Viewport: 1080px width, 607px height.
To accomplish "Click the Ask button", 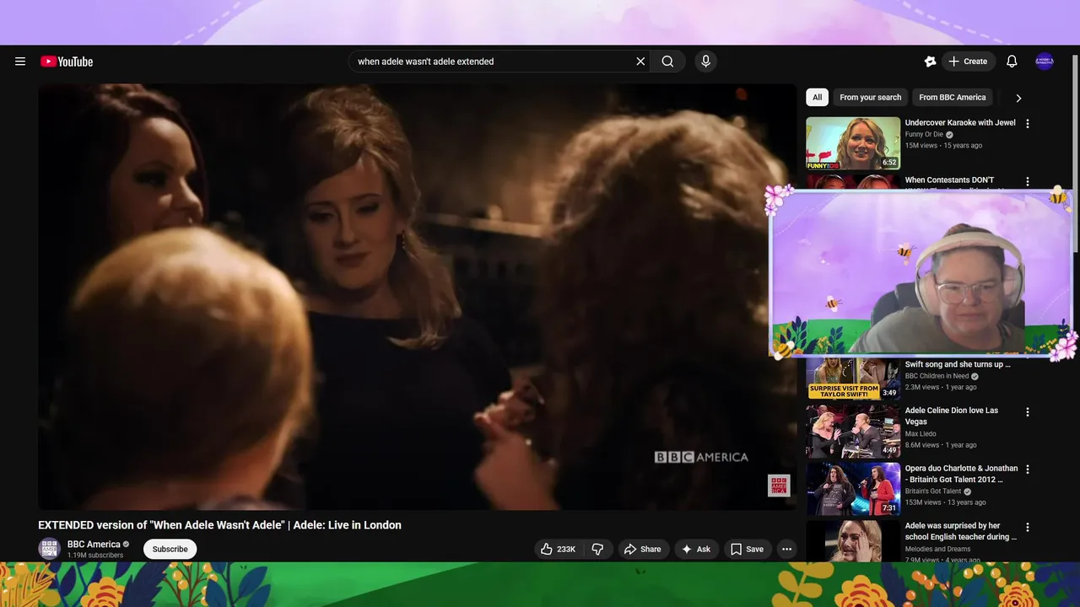I will 696,549.
